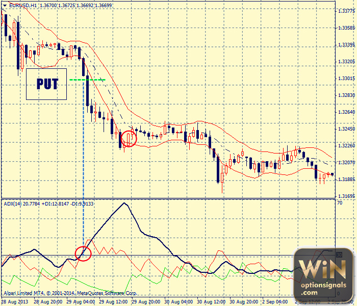Click the 70 level label in ADX panel
The image size is (357, 306).
click(x=339, y=203)
